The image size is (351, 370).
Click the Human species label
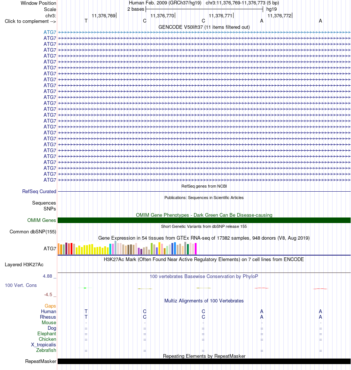(49, 312)
